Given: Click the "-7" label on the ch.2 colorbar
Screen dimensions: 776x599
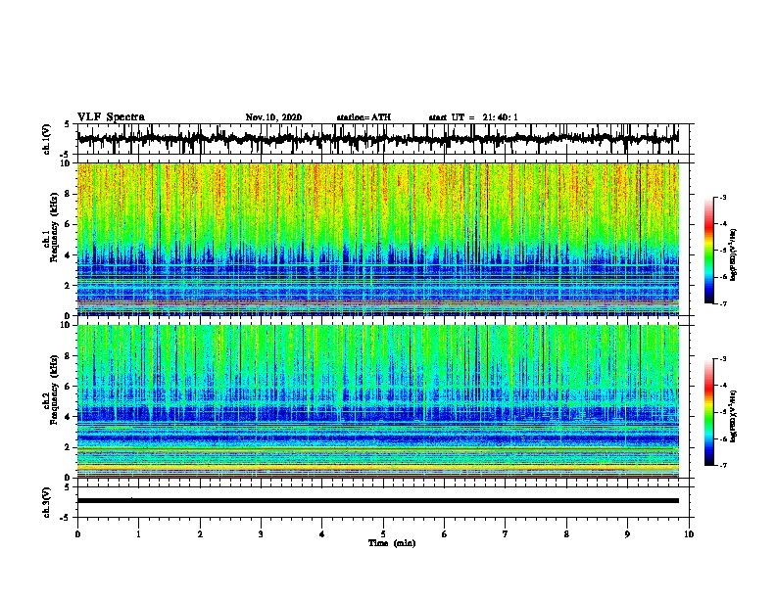Looking at the screenshot, I should (723, 466).
